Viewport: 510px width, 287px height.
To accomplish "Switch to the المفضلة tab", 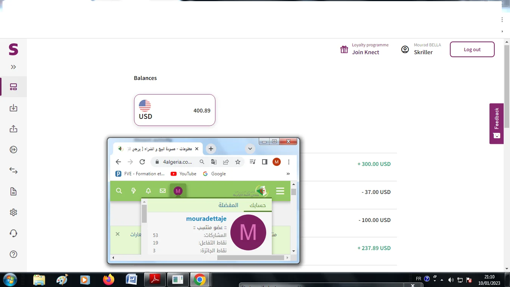I will [228, 205].
